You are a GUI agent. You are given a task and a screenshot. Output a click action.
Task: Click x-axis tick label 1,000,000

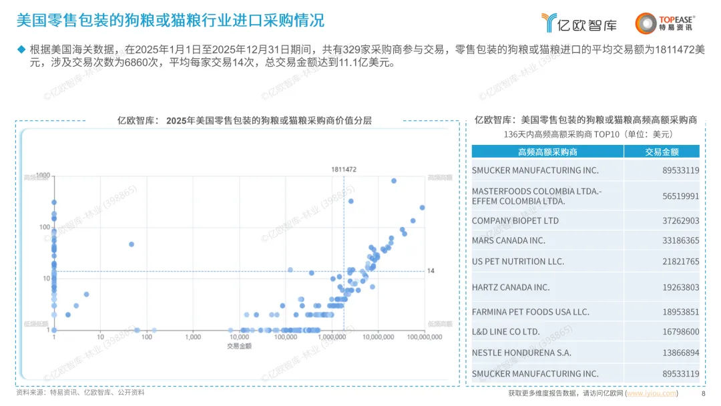[332, 337]
